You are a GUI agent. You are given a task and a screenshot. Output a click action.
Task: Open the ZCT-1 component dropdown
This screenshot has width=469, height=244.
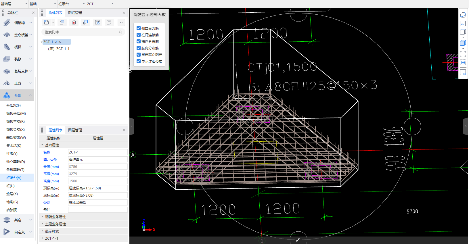pyautogui.click(x=100, y=4)
